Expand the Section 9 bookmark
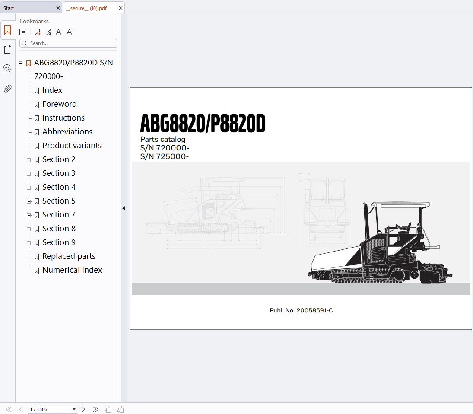Screen dimensions: 473x414 point(29,243)
